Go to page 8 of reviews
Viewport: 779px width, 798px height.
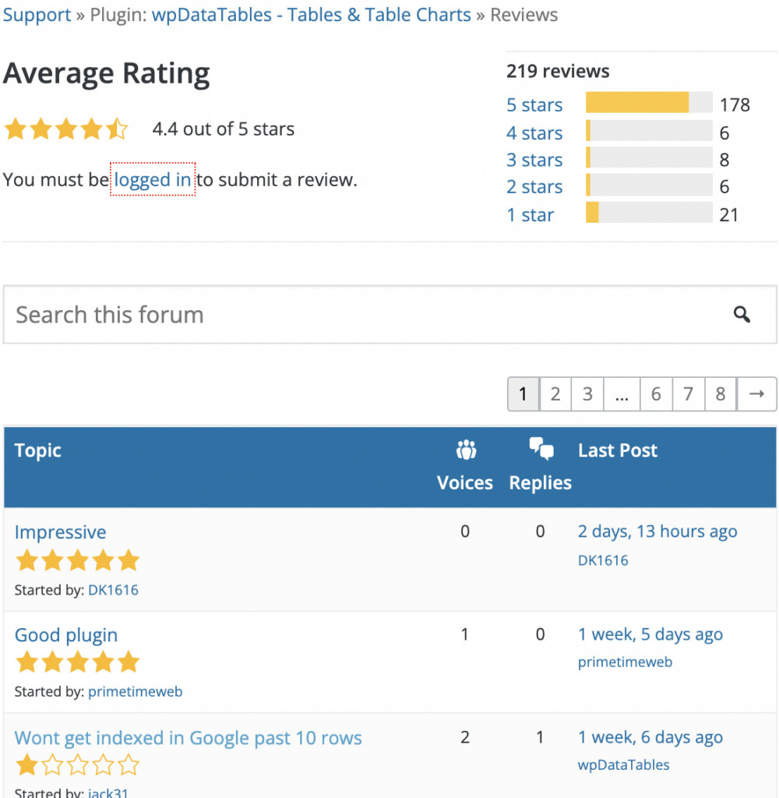coord(721,394)
